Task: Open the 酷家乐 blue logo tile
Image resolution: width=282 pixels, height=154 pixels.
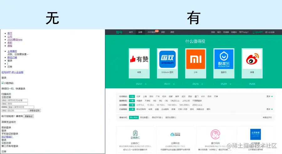Action: point(224,59)
